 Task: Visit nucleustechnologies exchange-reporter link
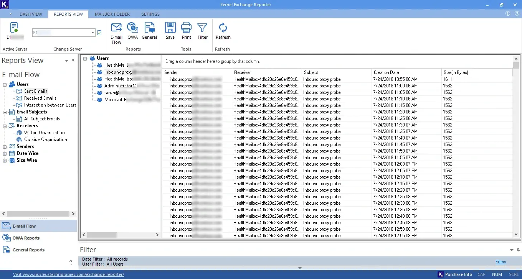68,274
